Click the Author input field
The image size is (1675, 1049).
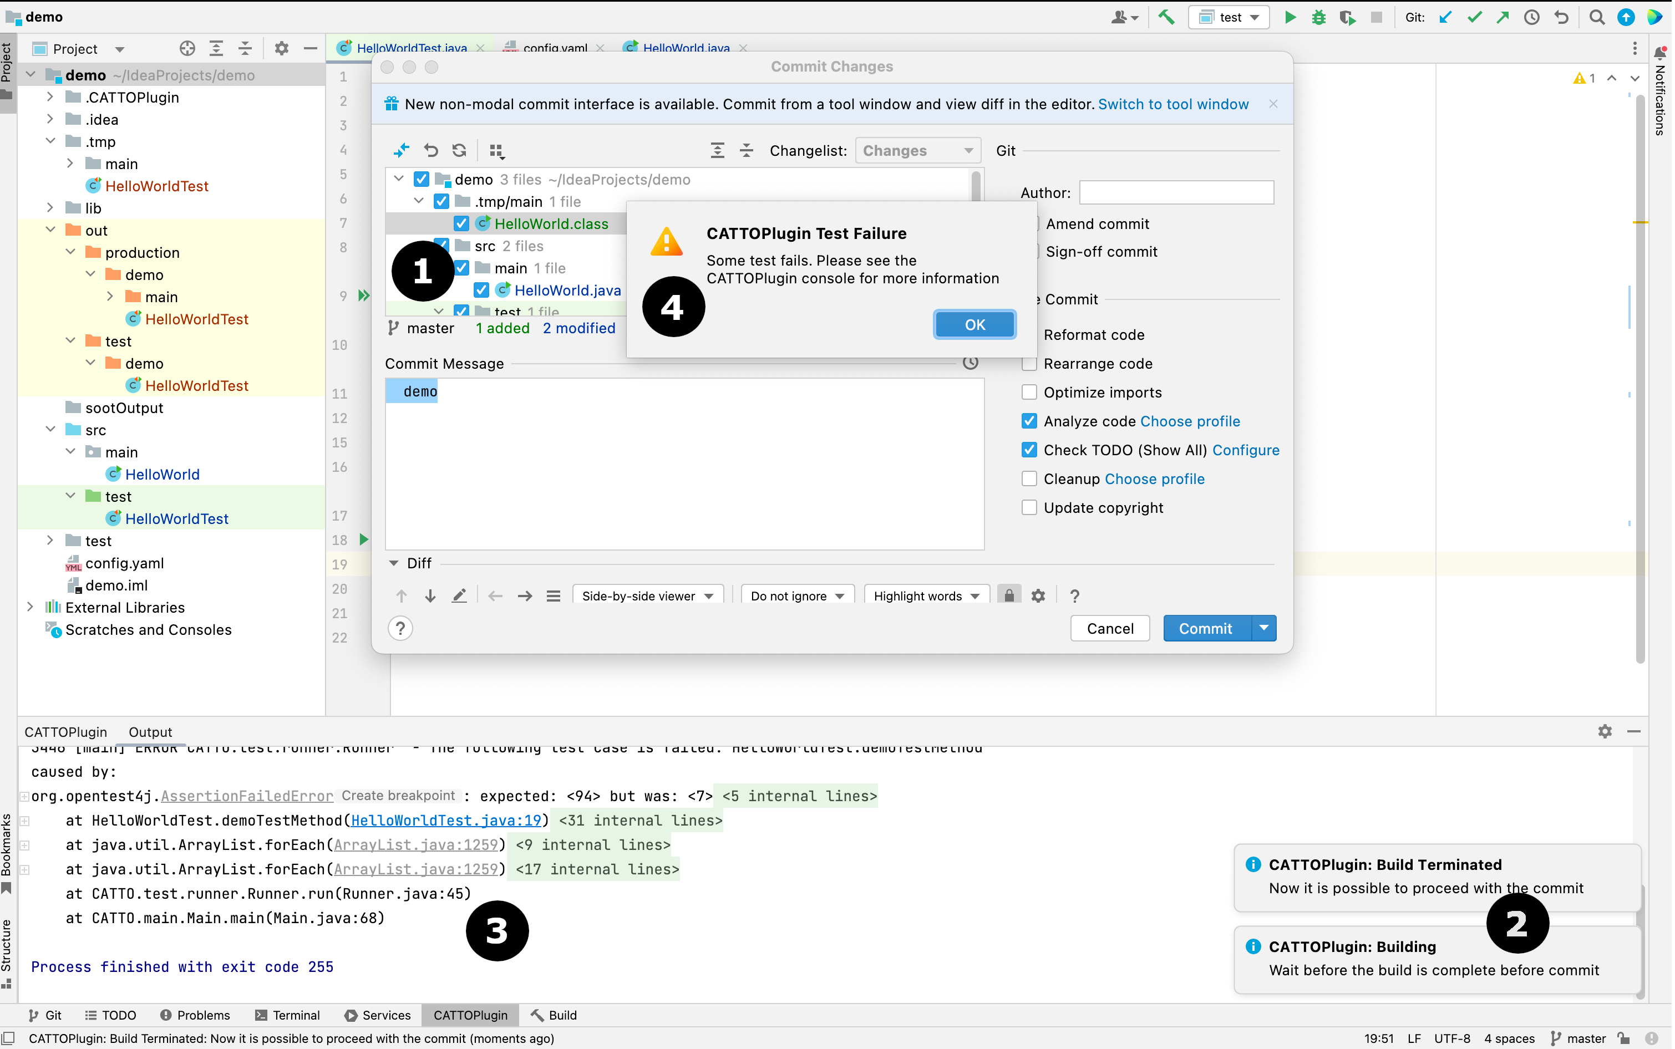tap(1176, 193)
